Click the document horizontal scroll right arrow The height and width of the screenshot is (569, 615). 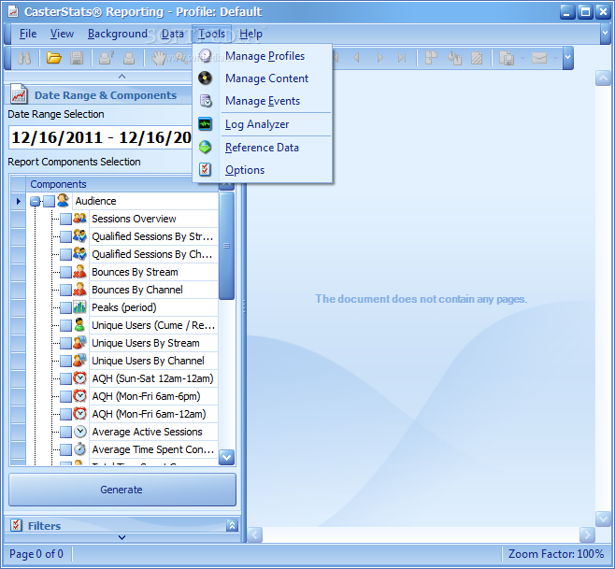pyautogui.click(x=587, y=534)
